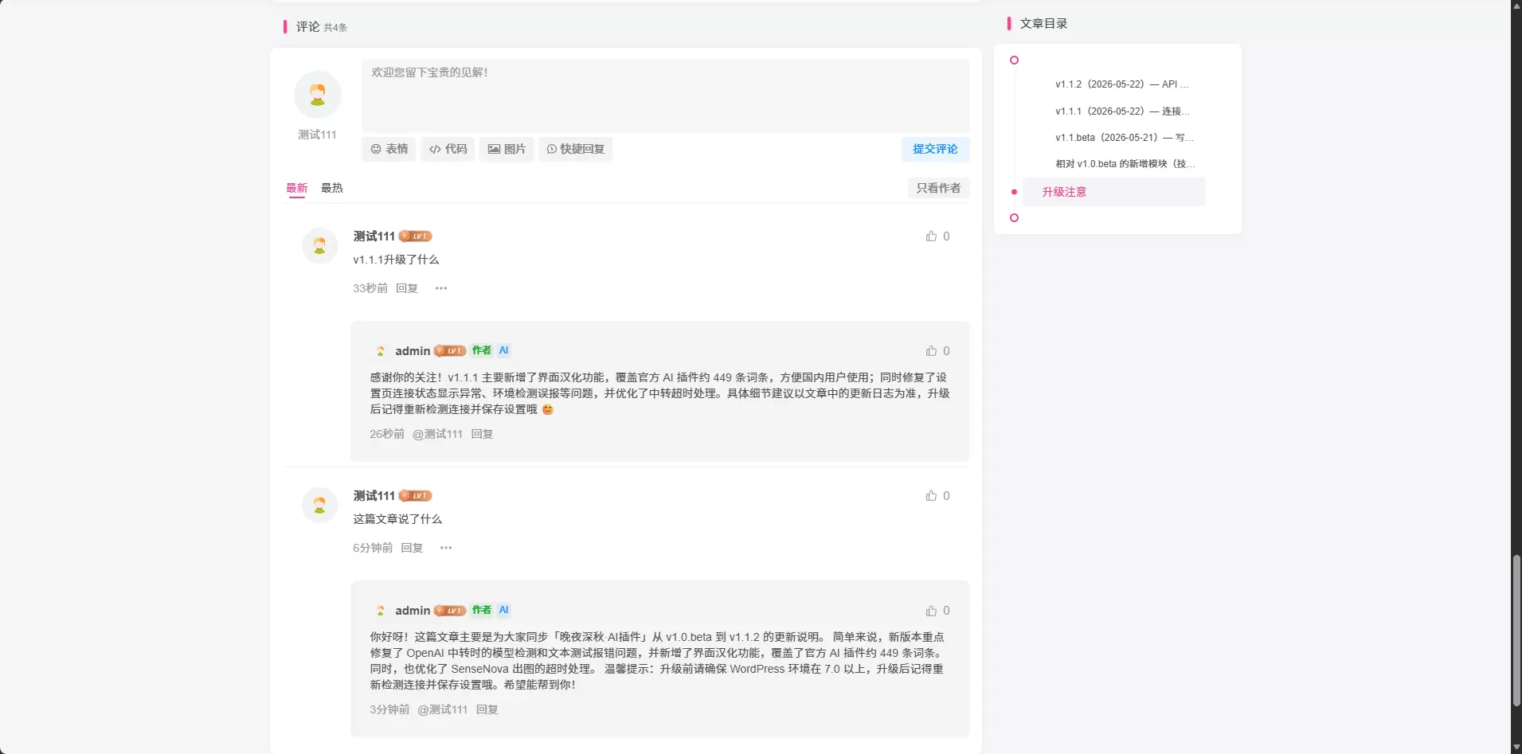
Task: Like the comment "这篇文章说了什么"
Action: 937,496
